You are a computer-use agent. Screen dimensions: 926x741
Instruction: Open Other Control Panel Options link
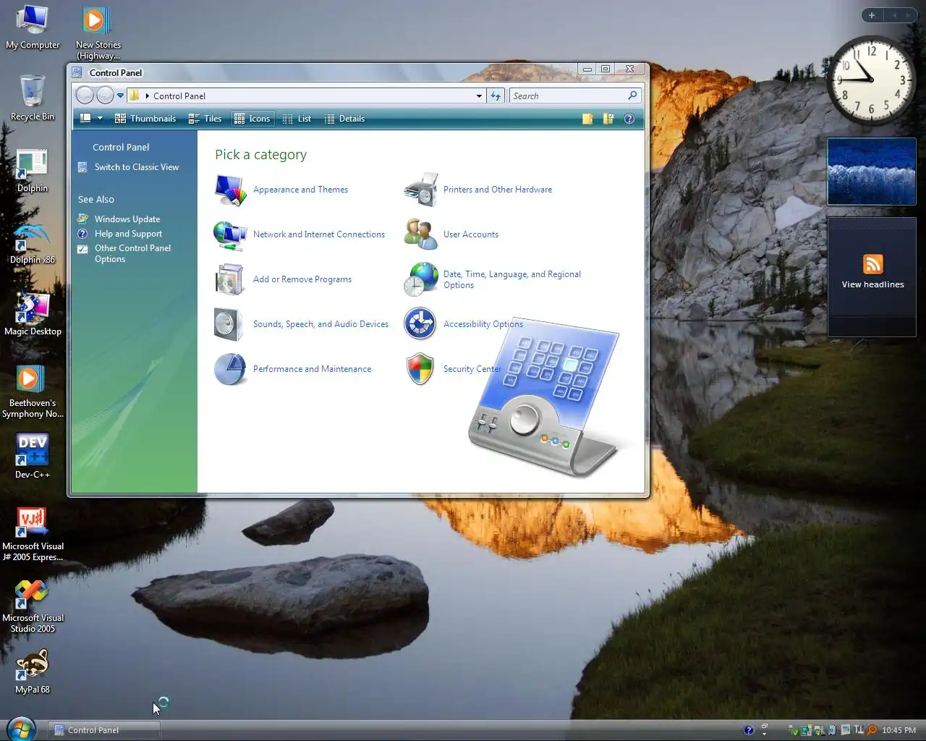[132, 253]
